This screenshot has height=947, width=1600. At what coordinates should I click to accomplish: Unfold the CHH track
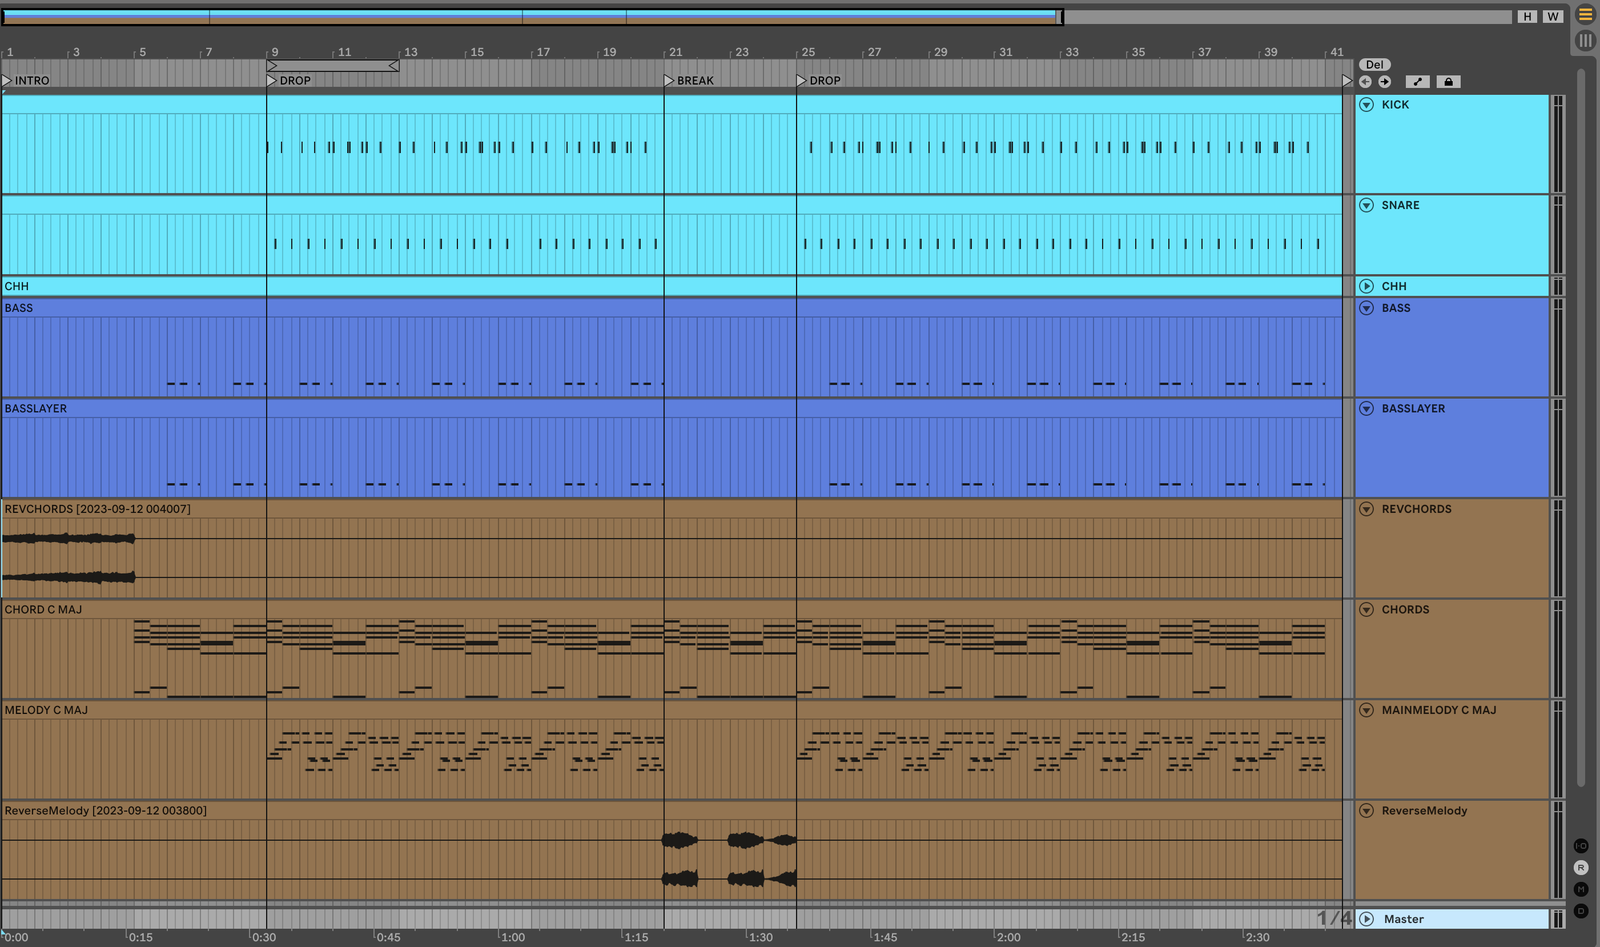tap(1366, 286)
